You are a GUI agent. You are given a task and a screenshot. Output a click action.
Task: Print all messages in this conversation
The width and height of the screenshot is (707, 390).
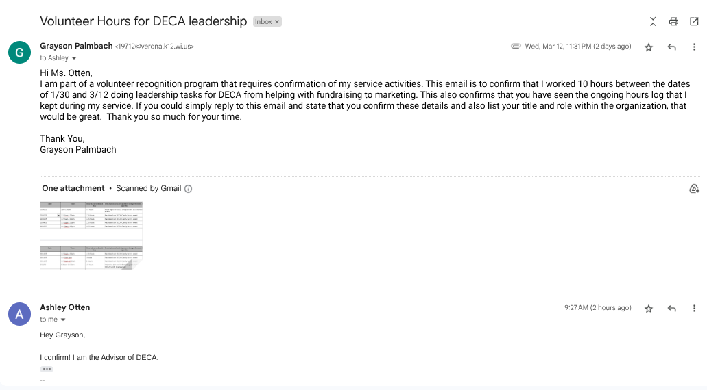coord(673,22)
